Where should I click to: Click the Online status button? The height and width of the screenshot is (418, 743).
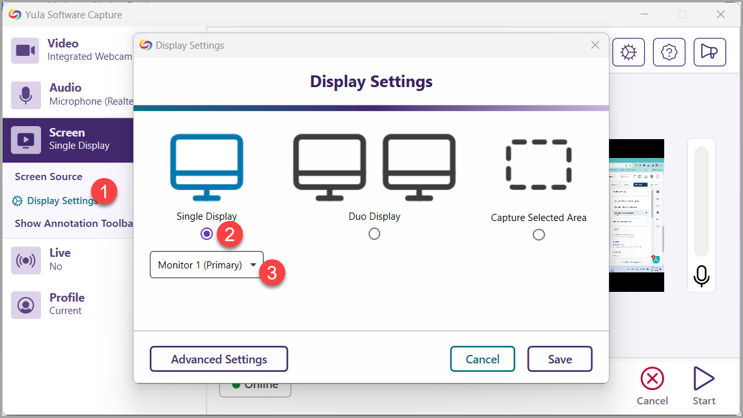click(x=255, y=389)
